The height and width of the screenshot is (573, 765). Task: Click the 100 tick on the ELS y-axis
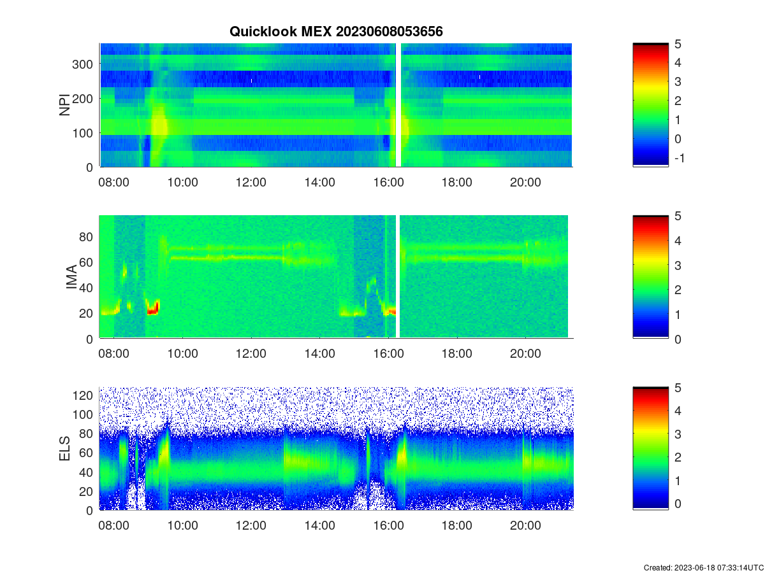[84, 414]
